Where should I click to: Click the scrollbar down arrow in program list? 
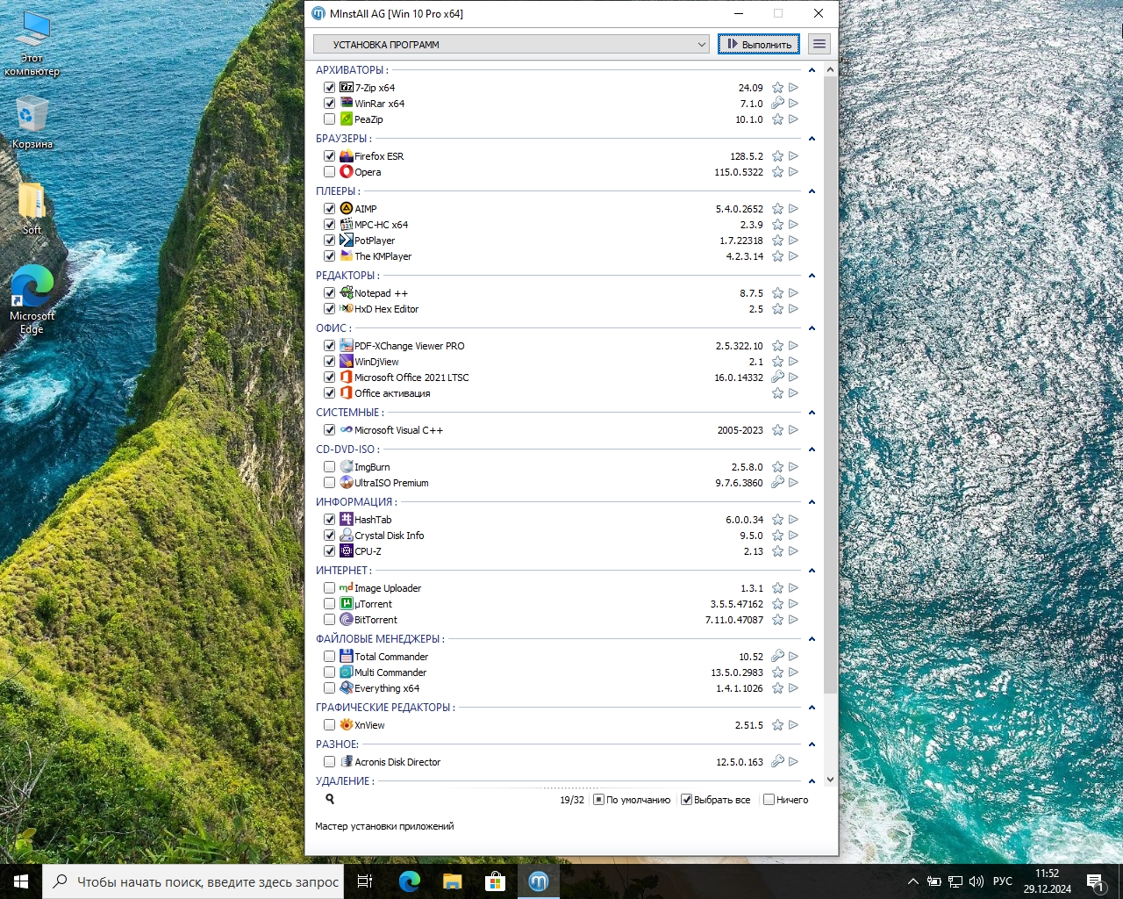tap(830, 780)
